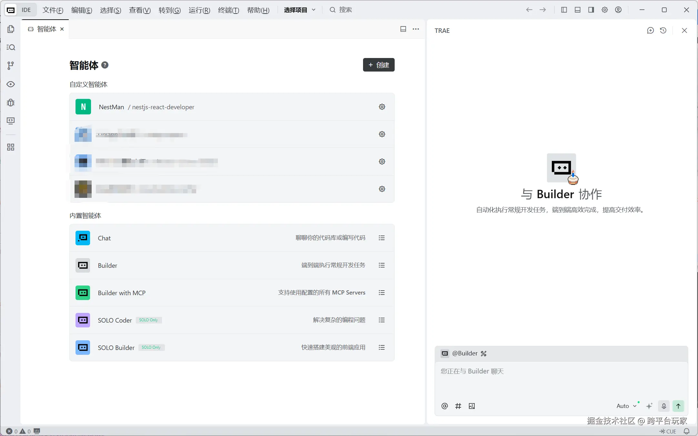Click the help question mark beside 智能体
The image size is (698, 436).
click(x=105, y=65)
